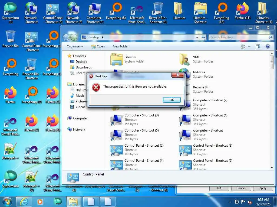
Task: Click Network - Shortcut desktop icon
Action: (31, 12)
